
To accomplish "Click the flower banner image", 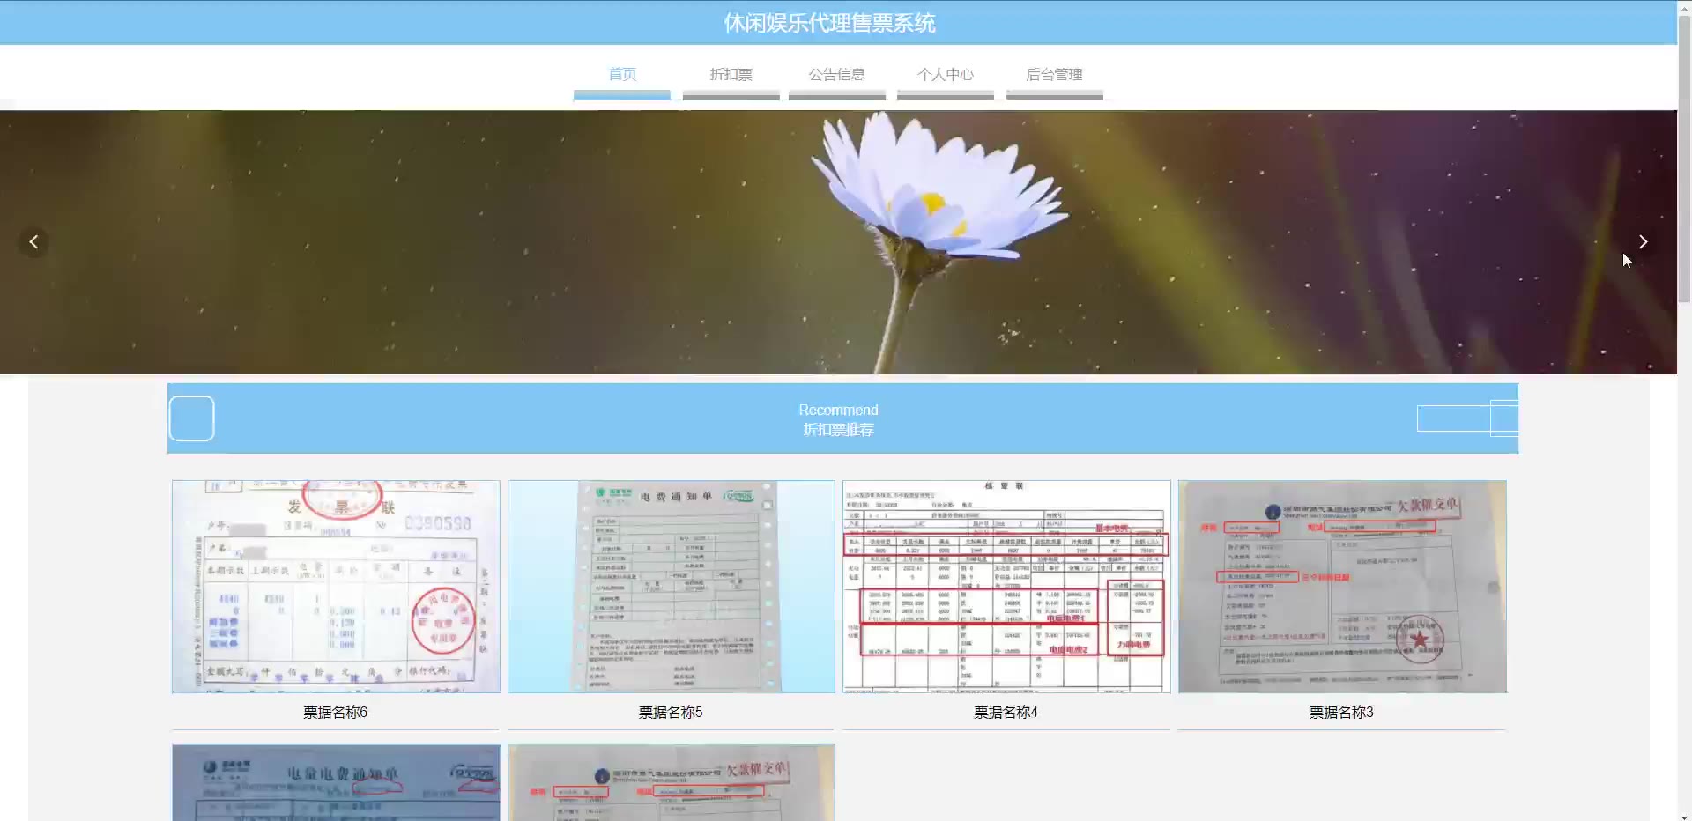I will (838, 242).
